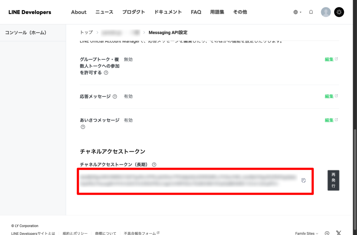Copy the channel access token
The image size is (357, 235).
[x=303, y=180]
